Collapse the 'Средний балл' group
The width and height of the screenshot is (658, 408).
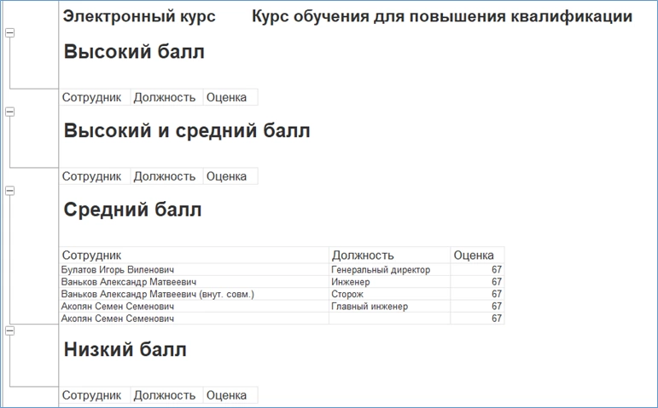click(x=10, y=191)
